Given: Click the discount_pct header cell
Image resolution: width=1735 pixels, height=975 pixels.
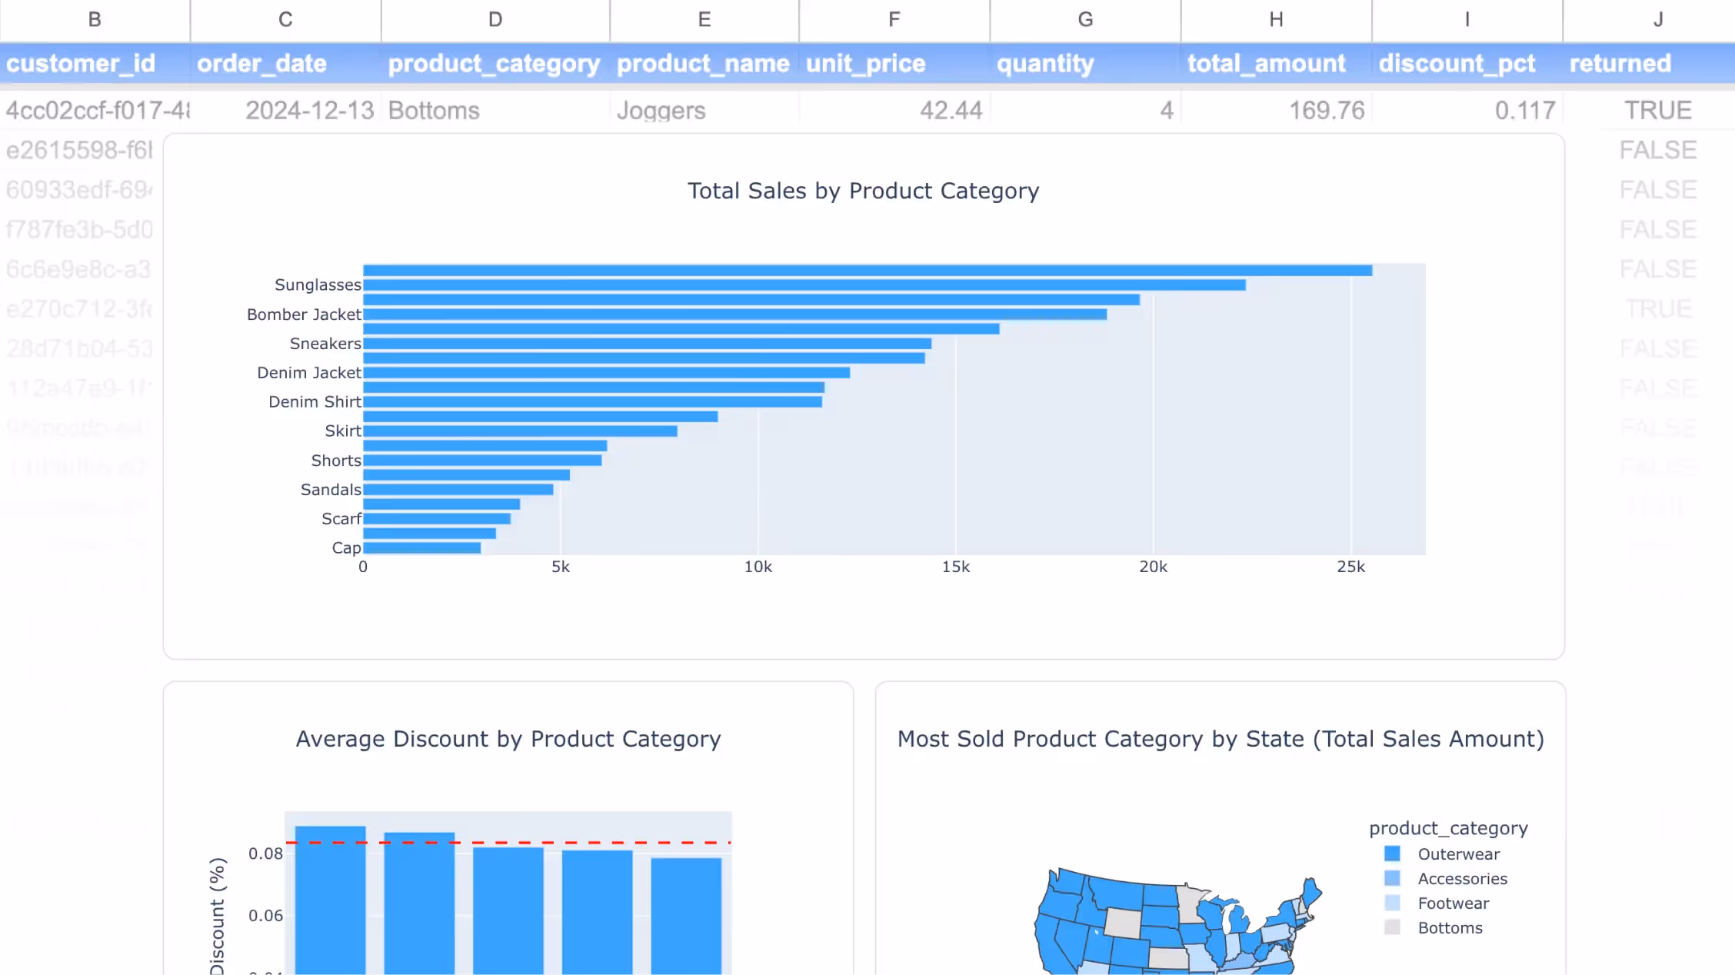Looking at the screenshot, I should 1467,63.
